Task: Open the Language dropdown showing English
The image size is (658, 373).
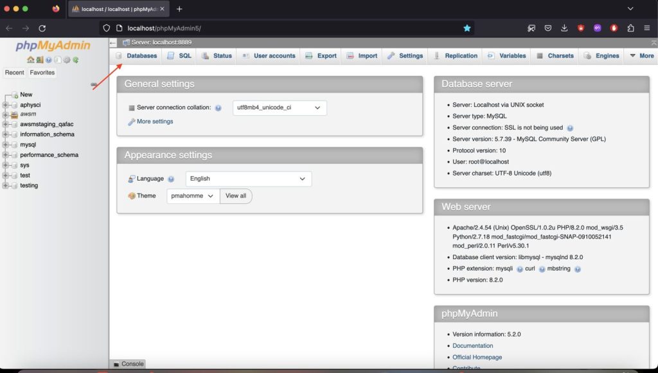Action: pyautogui.click(x=249, y=179)
